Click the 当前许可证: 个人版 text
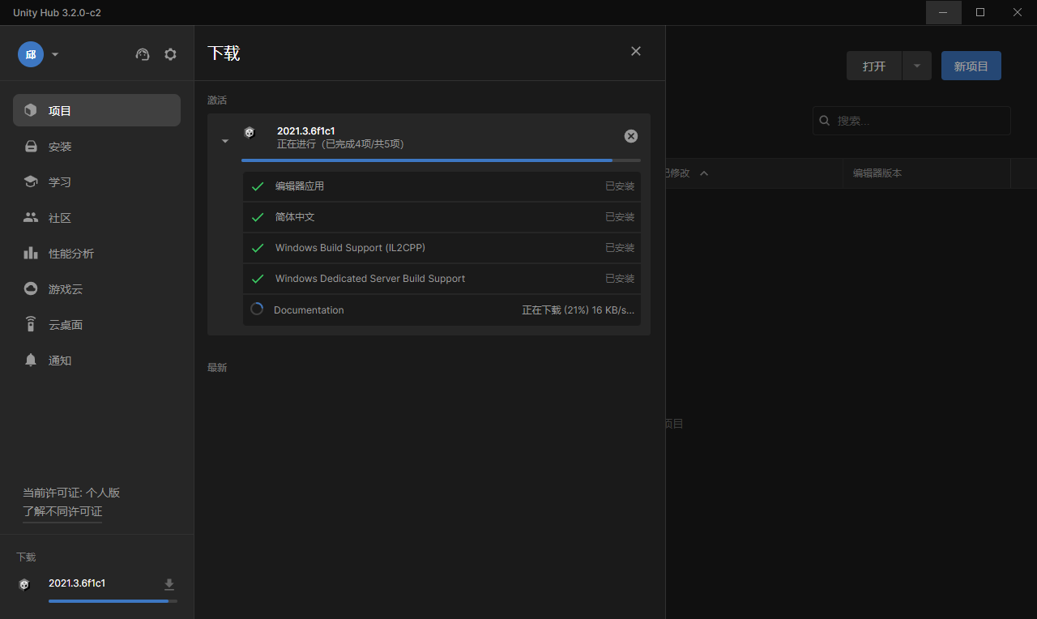The width and height of the screenshot is (1037, 619). pos(71,493)
